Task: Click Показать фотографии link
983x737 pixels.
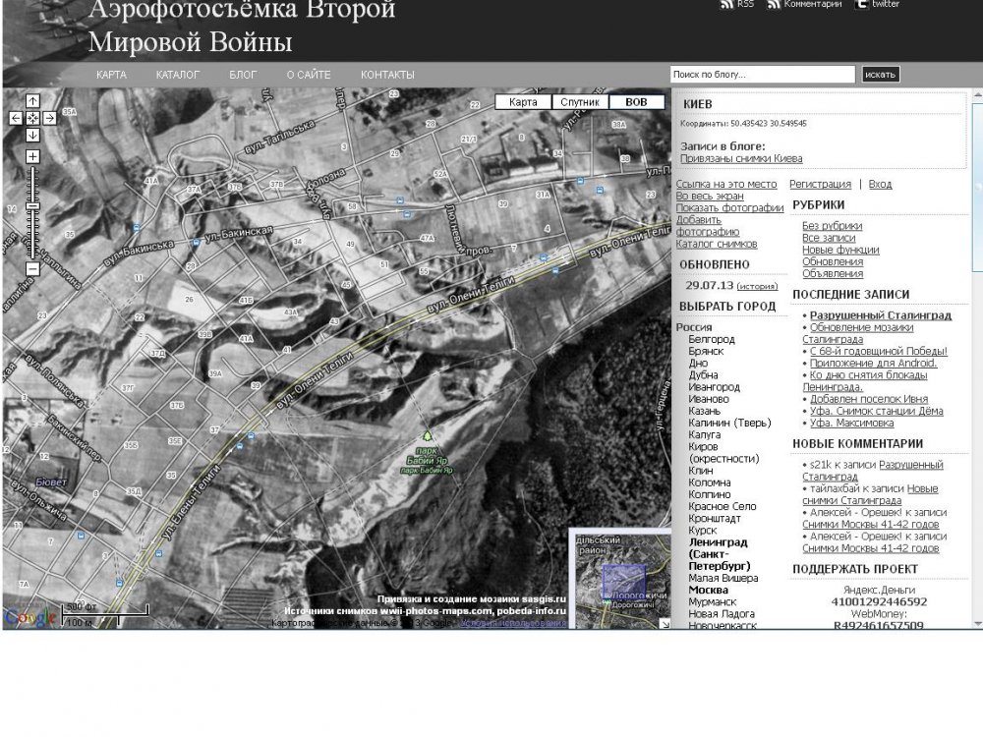Action: pyautogui.click(x=729, y=208)
